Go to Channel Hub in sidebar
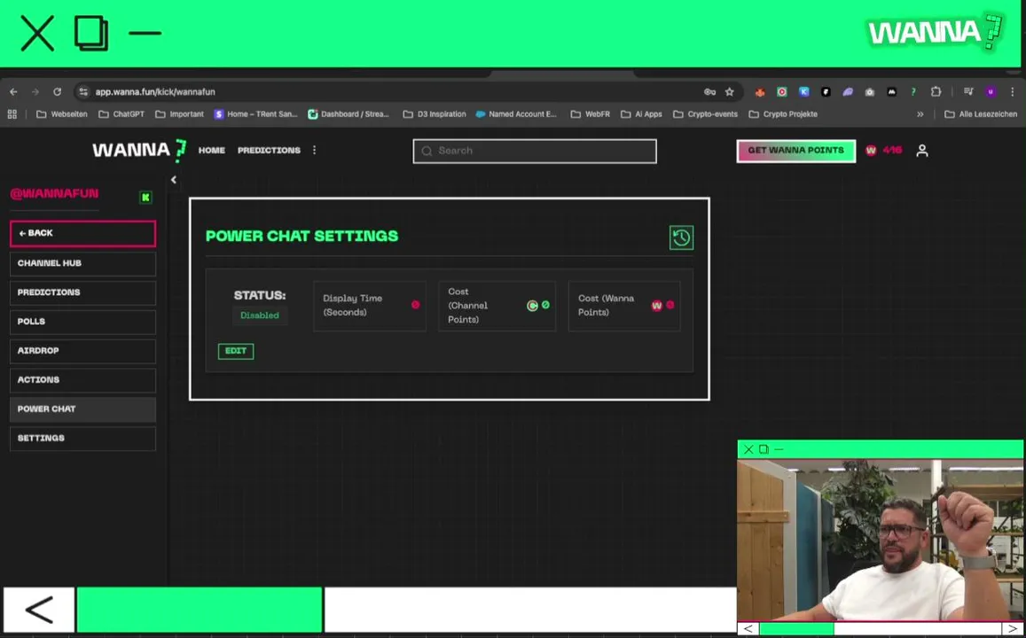This screenshot has height=638, width=1026. click(x=83, y=263)
